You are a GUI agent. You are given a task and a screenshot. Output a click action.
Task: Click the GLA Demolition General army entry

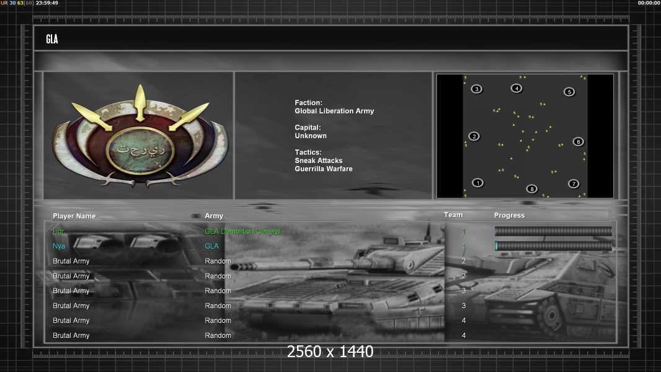(x=243, y=231)
